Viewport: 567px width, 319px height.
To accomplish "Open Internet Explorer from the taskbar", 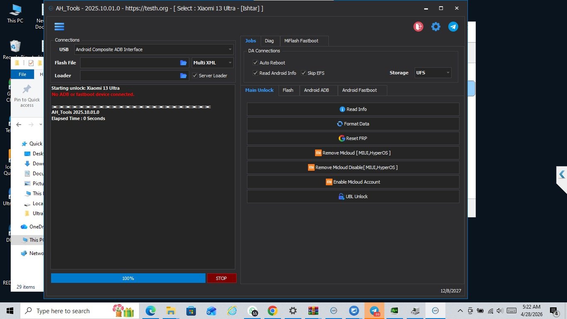I will (232, 311).
